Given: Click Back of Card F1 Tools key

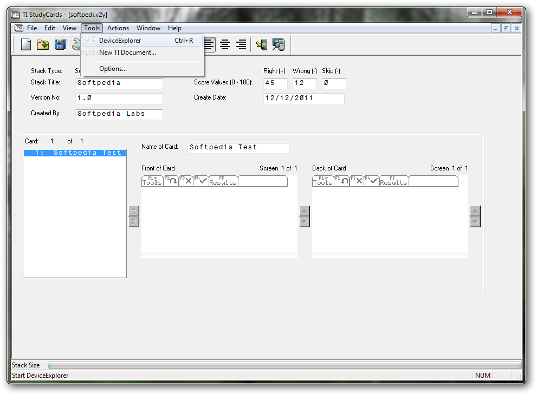Looking at the screenshot, I should (x=322, y=181).
